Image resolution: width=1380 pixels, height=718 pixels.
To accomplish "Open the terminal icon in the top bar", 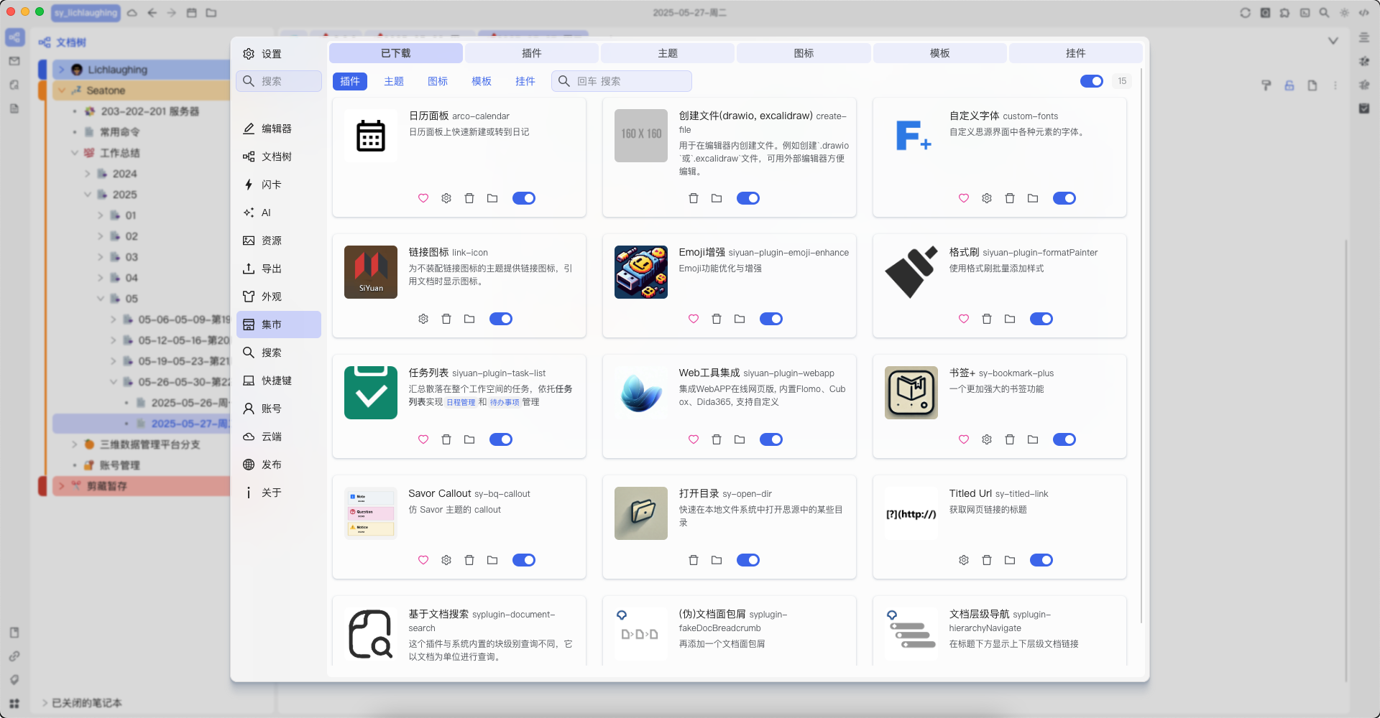I will 1305,13.
